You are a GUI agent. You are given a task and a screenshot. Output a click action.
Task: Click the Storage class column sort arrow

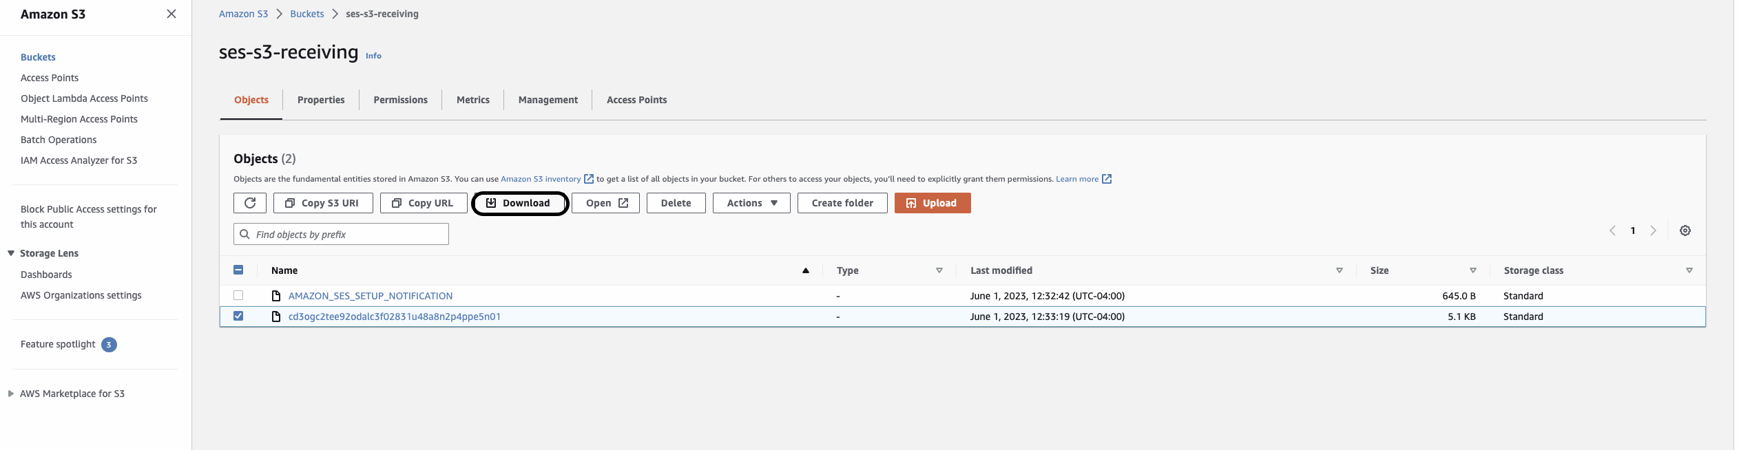pyautogui.click(x=1689, y=270)
